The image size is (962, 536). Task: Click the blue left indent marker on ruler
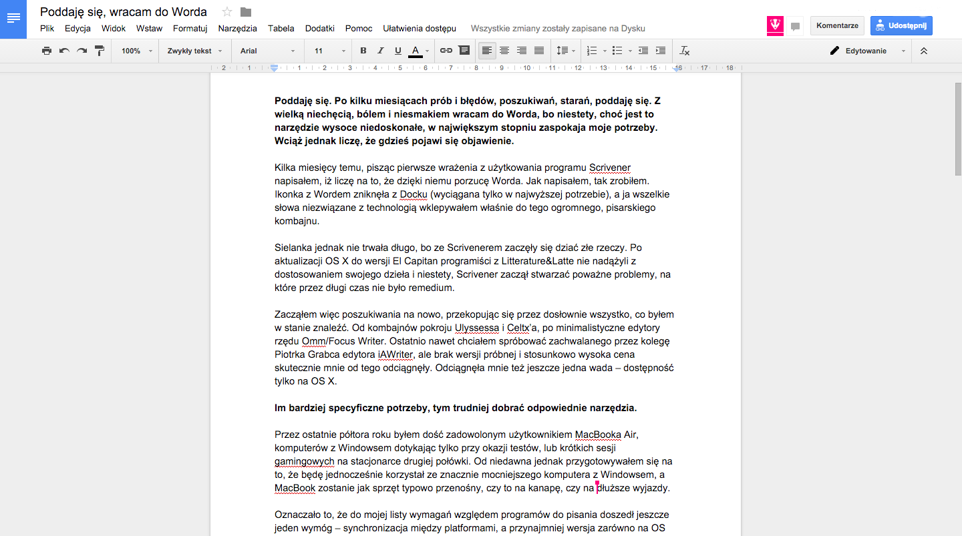tap(274, 67)
